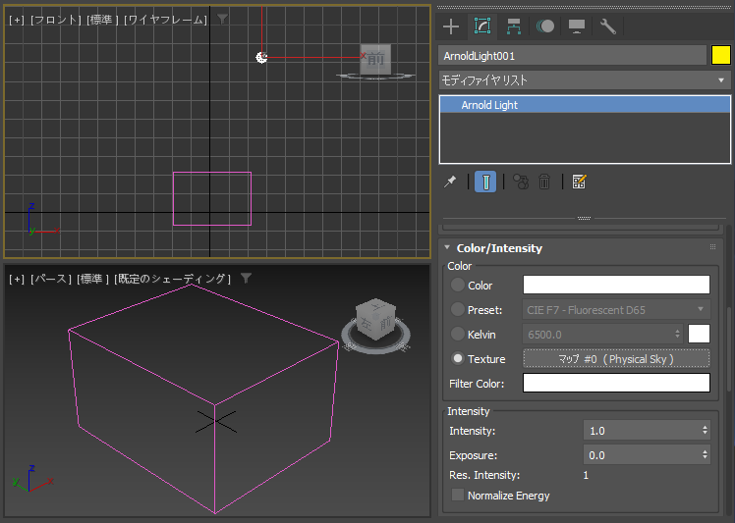Open the CIE F7 preset dropdown
This screenshot has height=523, width=735.
click(616, 310)
